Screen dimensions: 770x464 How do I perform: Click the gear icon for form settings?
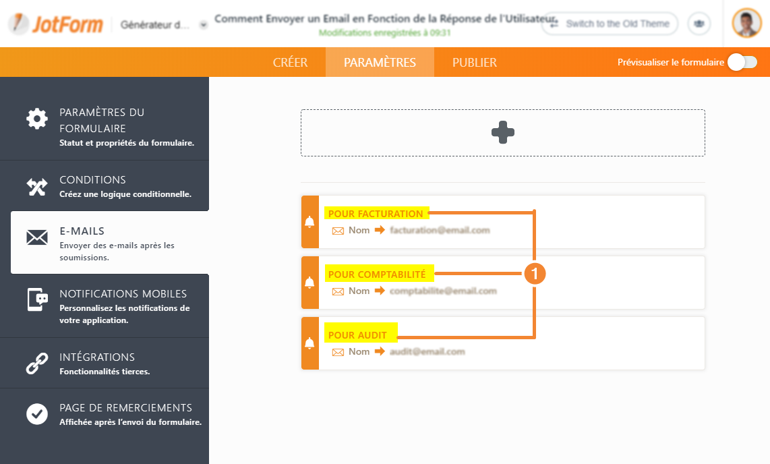(x=37, y=119)
